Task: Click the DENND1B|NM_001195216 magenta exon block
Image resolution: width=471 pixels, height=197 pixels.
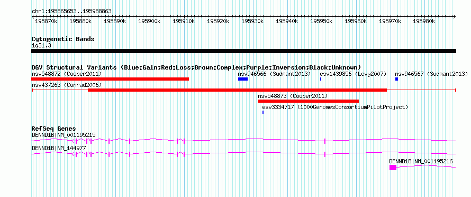Action: pos(393,168)
